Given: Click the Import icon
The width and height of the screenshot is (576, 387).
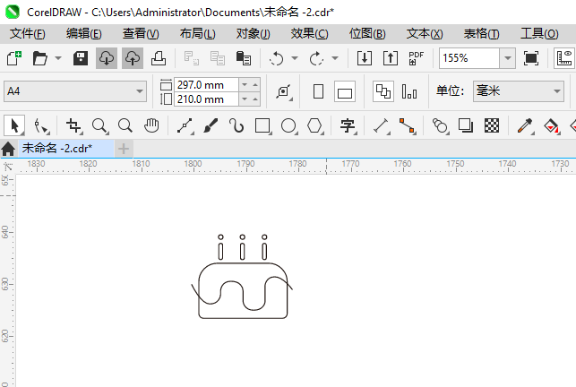Looking at the screenshot, I should pyautogui.click(x=365, y=58).
